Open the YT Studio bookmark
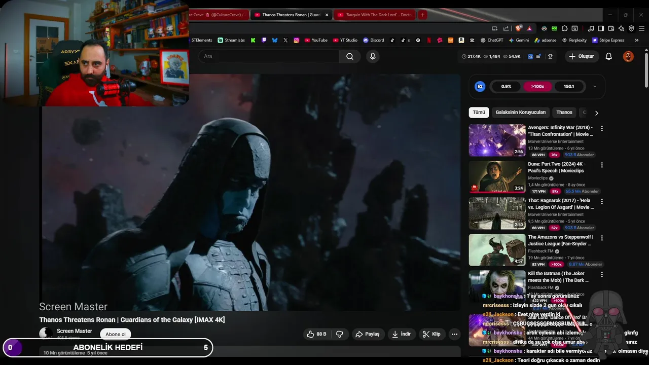The height and width of the screenshot is (365, 649). point(344,40)
